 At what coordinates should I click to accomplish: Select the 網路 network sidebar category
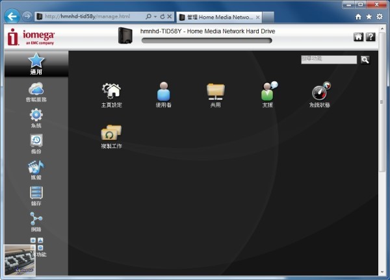click(36, 222)
